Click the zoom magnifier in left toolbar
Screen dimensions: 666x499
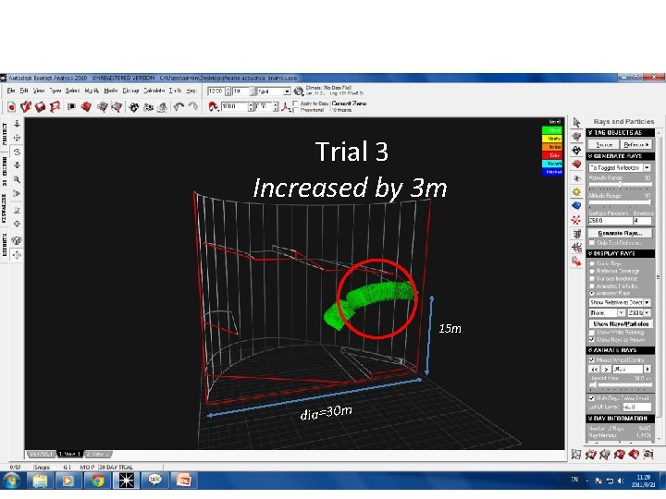17,179
